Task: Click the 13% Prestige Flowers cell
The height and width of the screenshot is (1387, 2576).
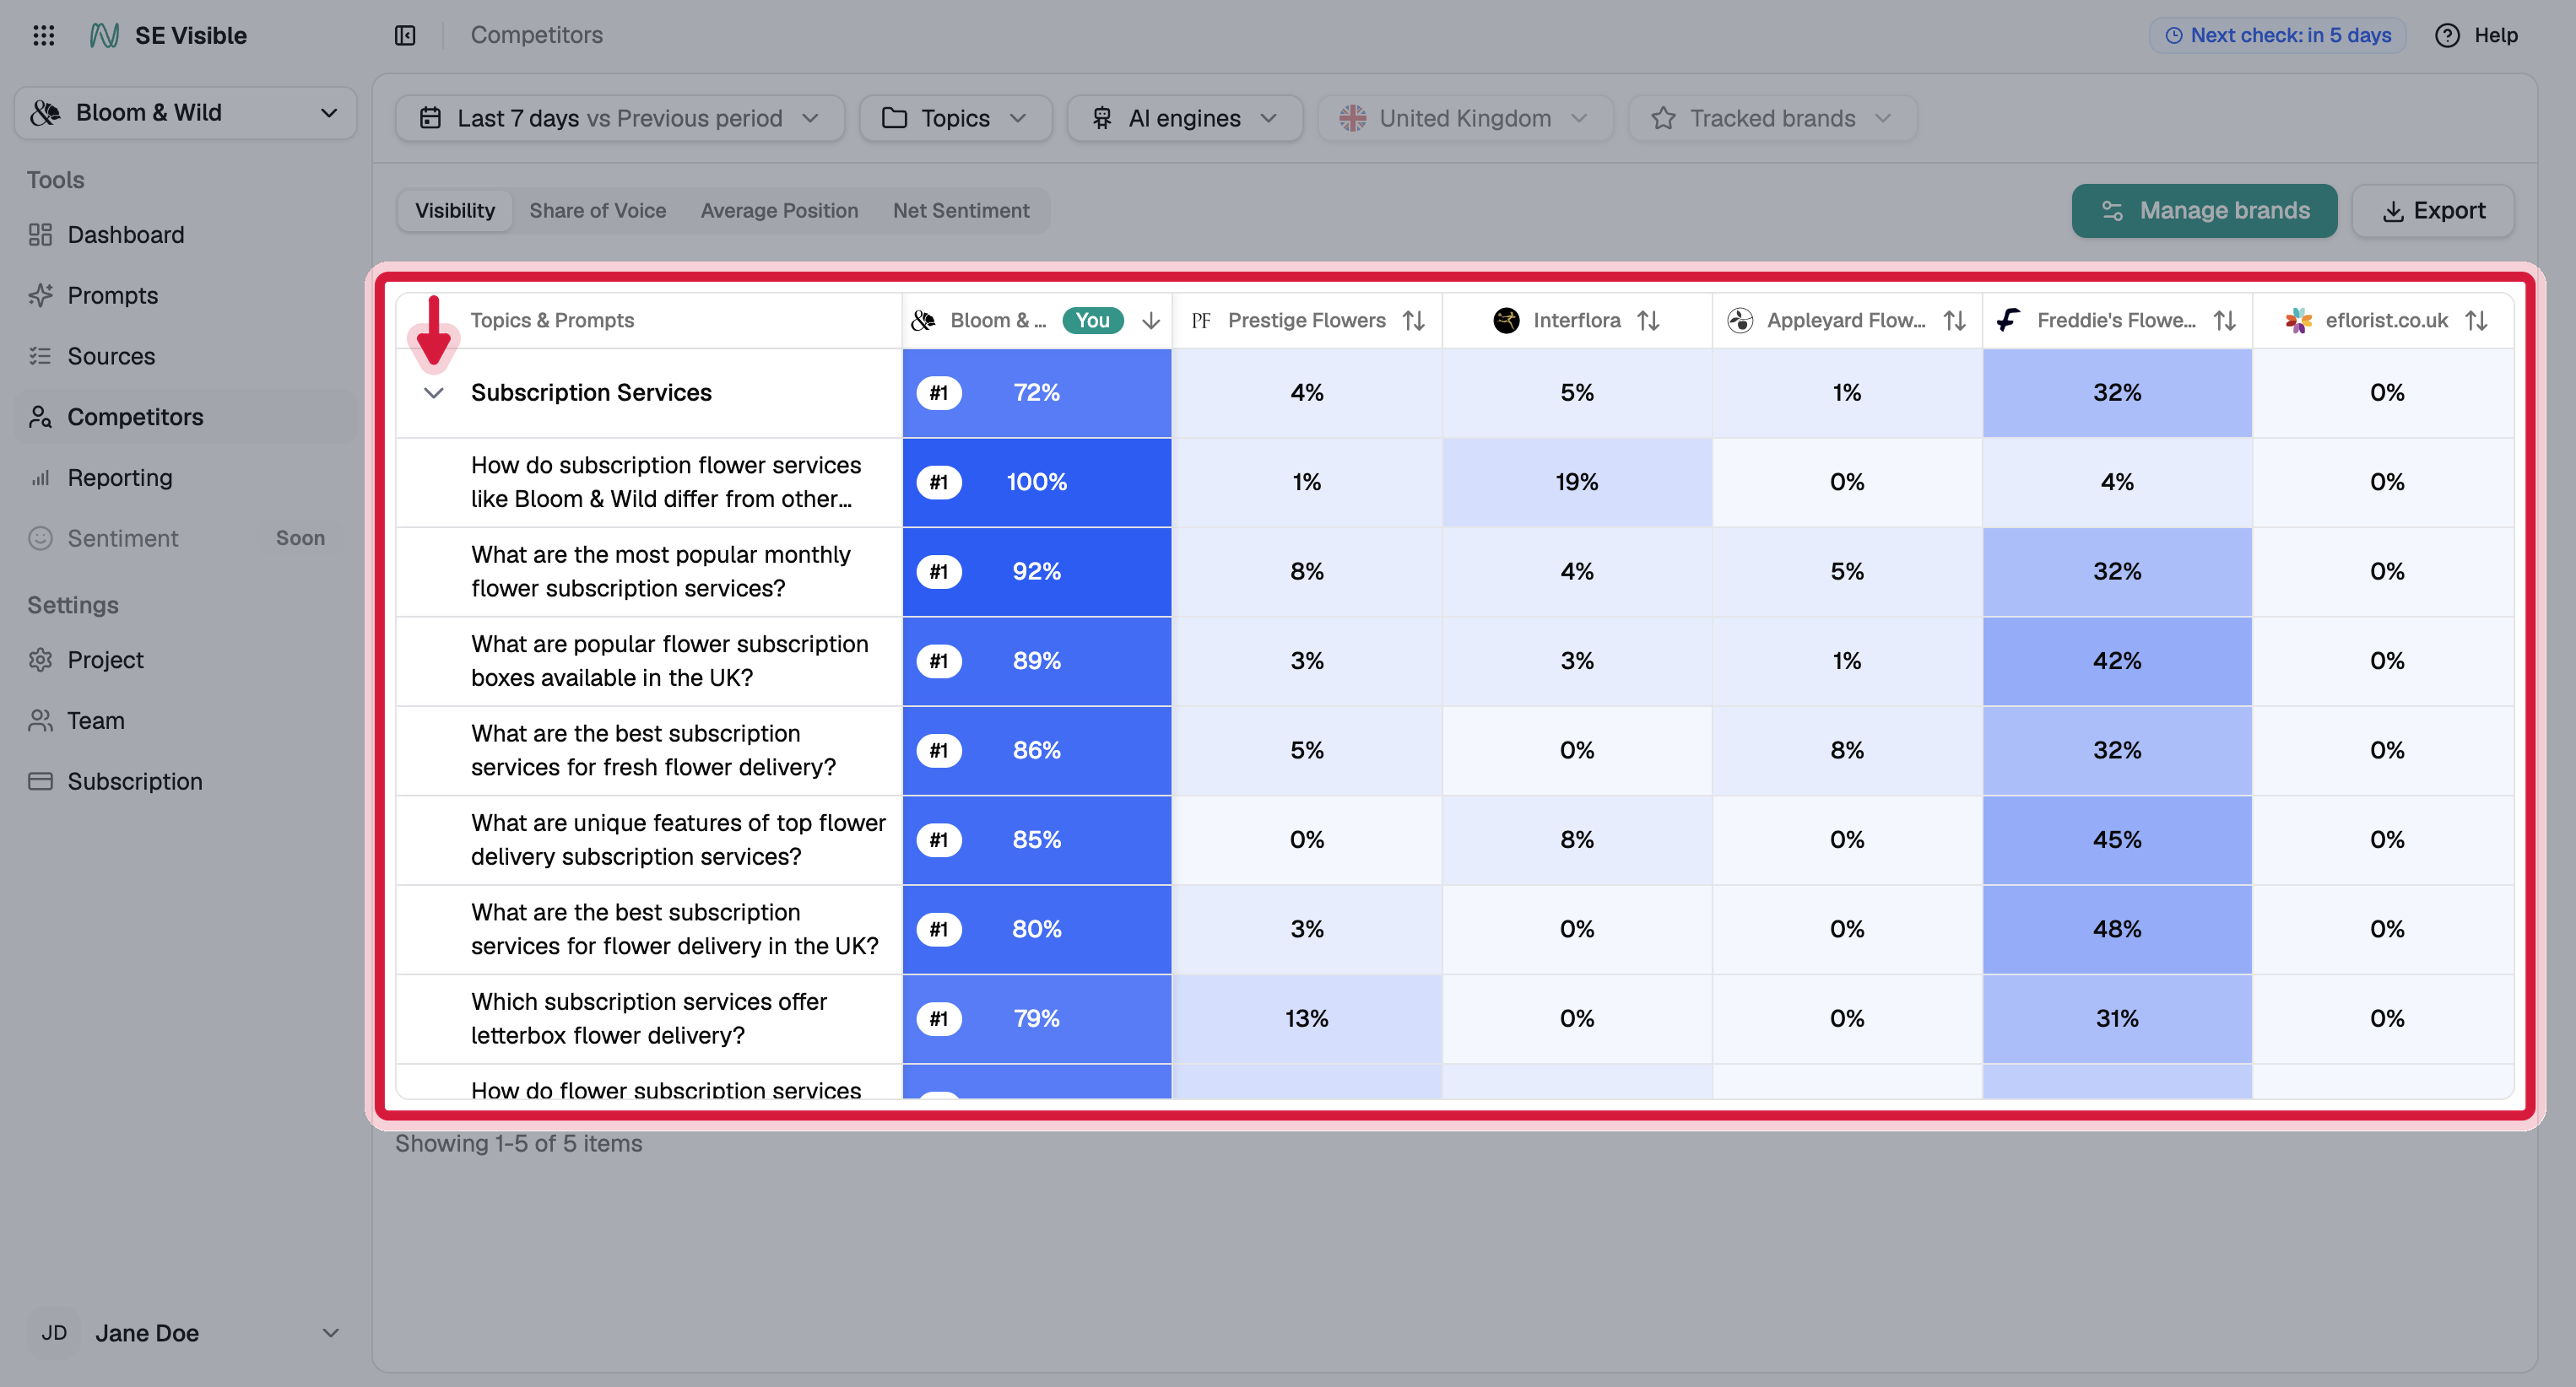Action: [1306, 1018]
